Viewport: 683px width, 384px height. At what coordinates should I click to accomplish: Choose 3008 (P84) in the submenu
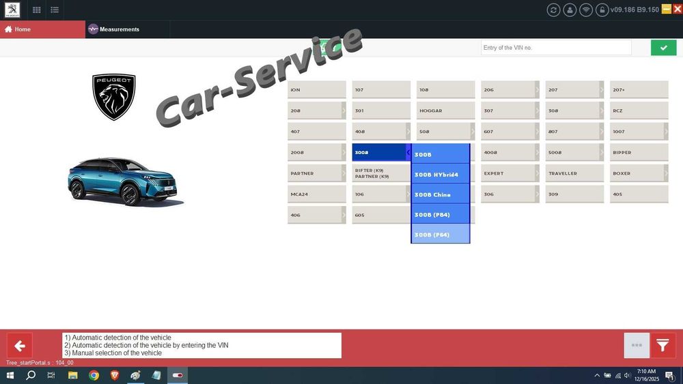click(441, 214)
